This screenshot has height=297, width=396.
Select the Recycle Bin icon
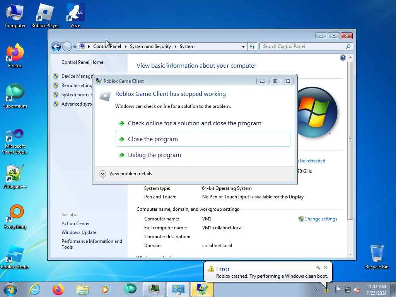click(x=377, y=257)
